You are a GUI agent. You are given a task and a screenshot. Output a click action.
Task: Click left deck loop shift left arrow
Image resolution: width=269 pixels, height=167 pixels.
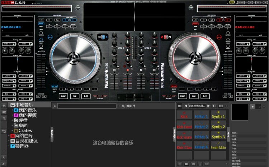click(65, 20)
